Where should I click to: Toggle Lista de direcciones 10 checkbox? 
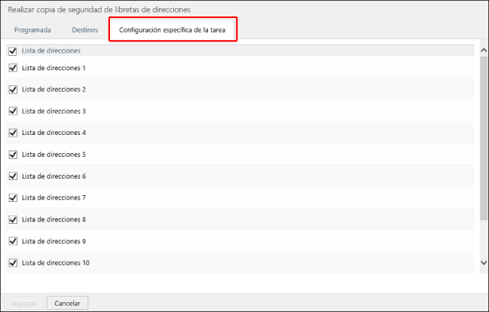tap(13, 263)
